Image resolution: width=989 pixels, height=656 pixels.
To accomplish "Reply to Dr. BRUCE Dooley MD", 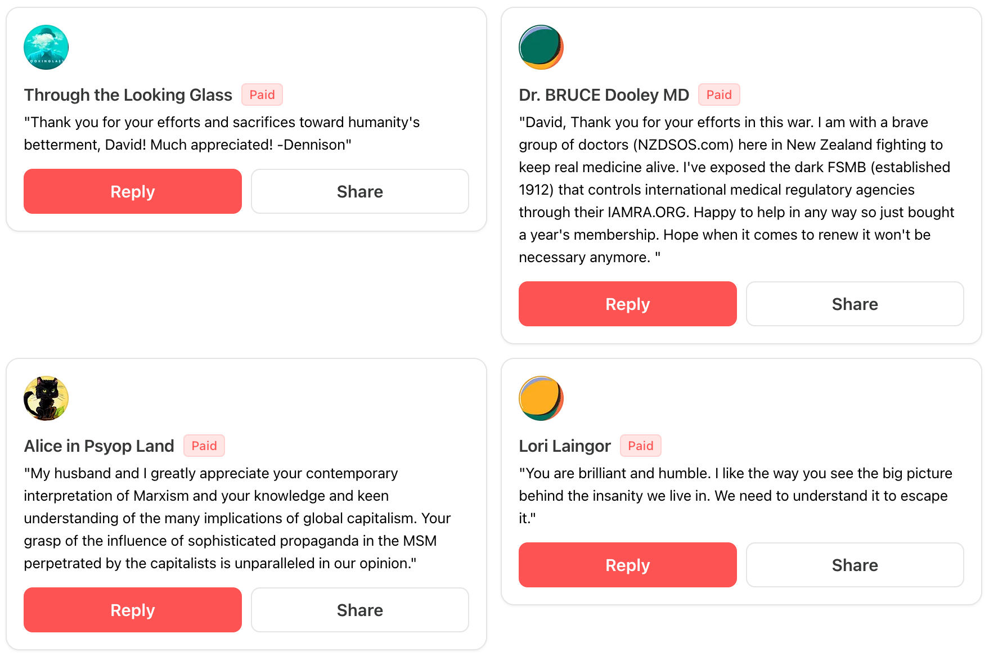I will click(x=627, y=304).
